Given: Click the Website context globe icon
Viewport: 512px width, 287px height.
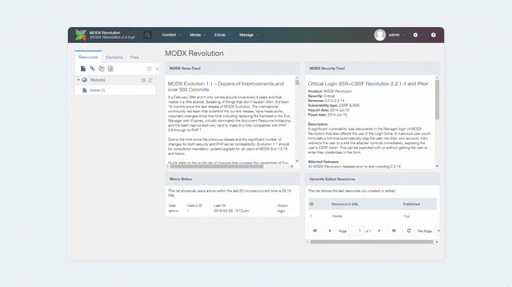Looking at the screenshot, I should [85, 80].
